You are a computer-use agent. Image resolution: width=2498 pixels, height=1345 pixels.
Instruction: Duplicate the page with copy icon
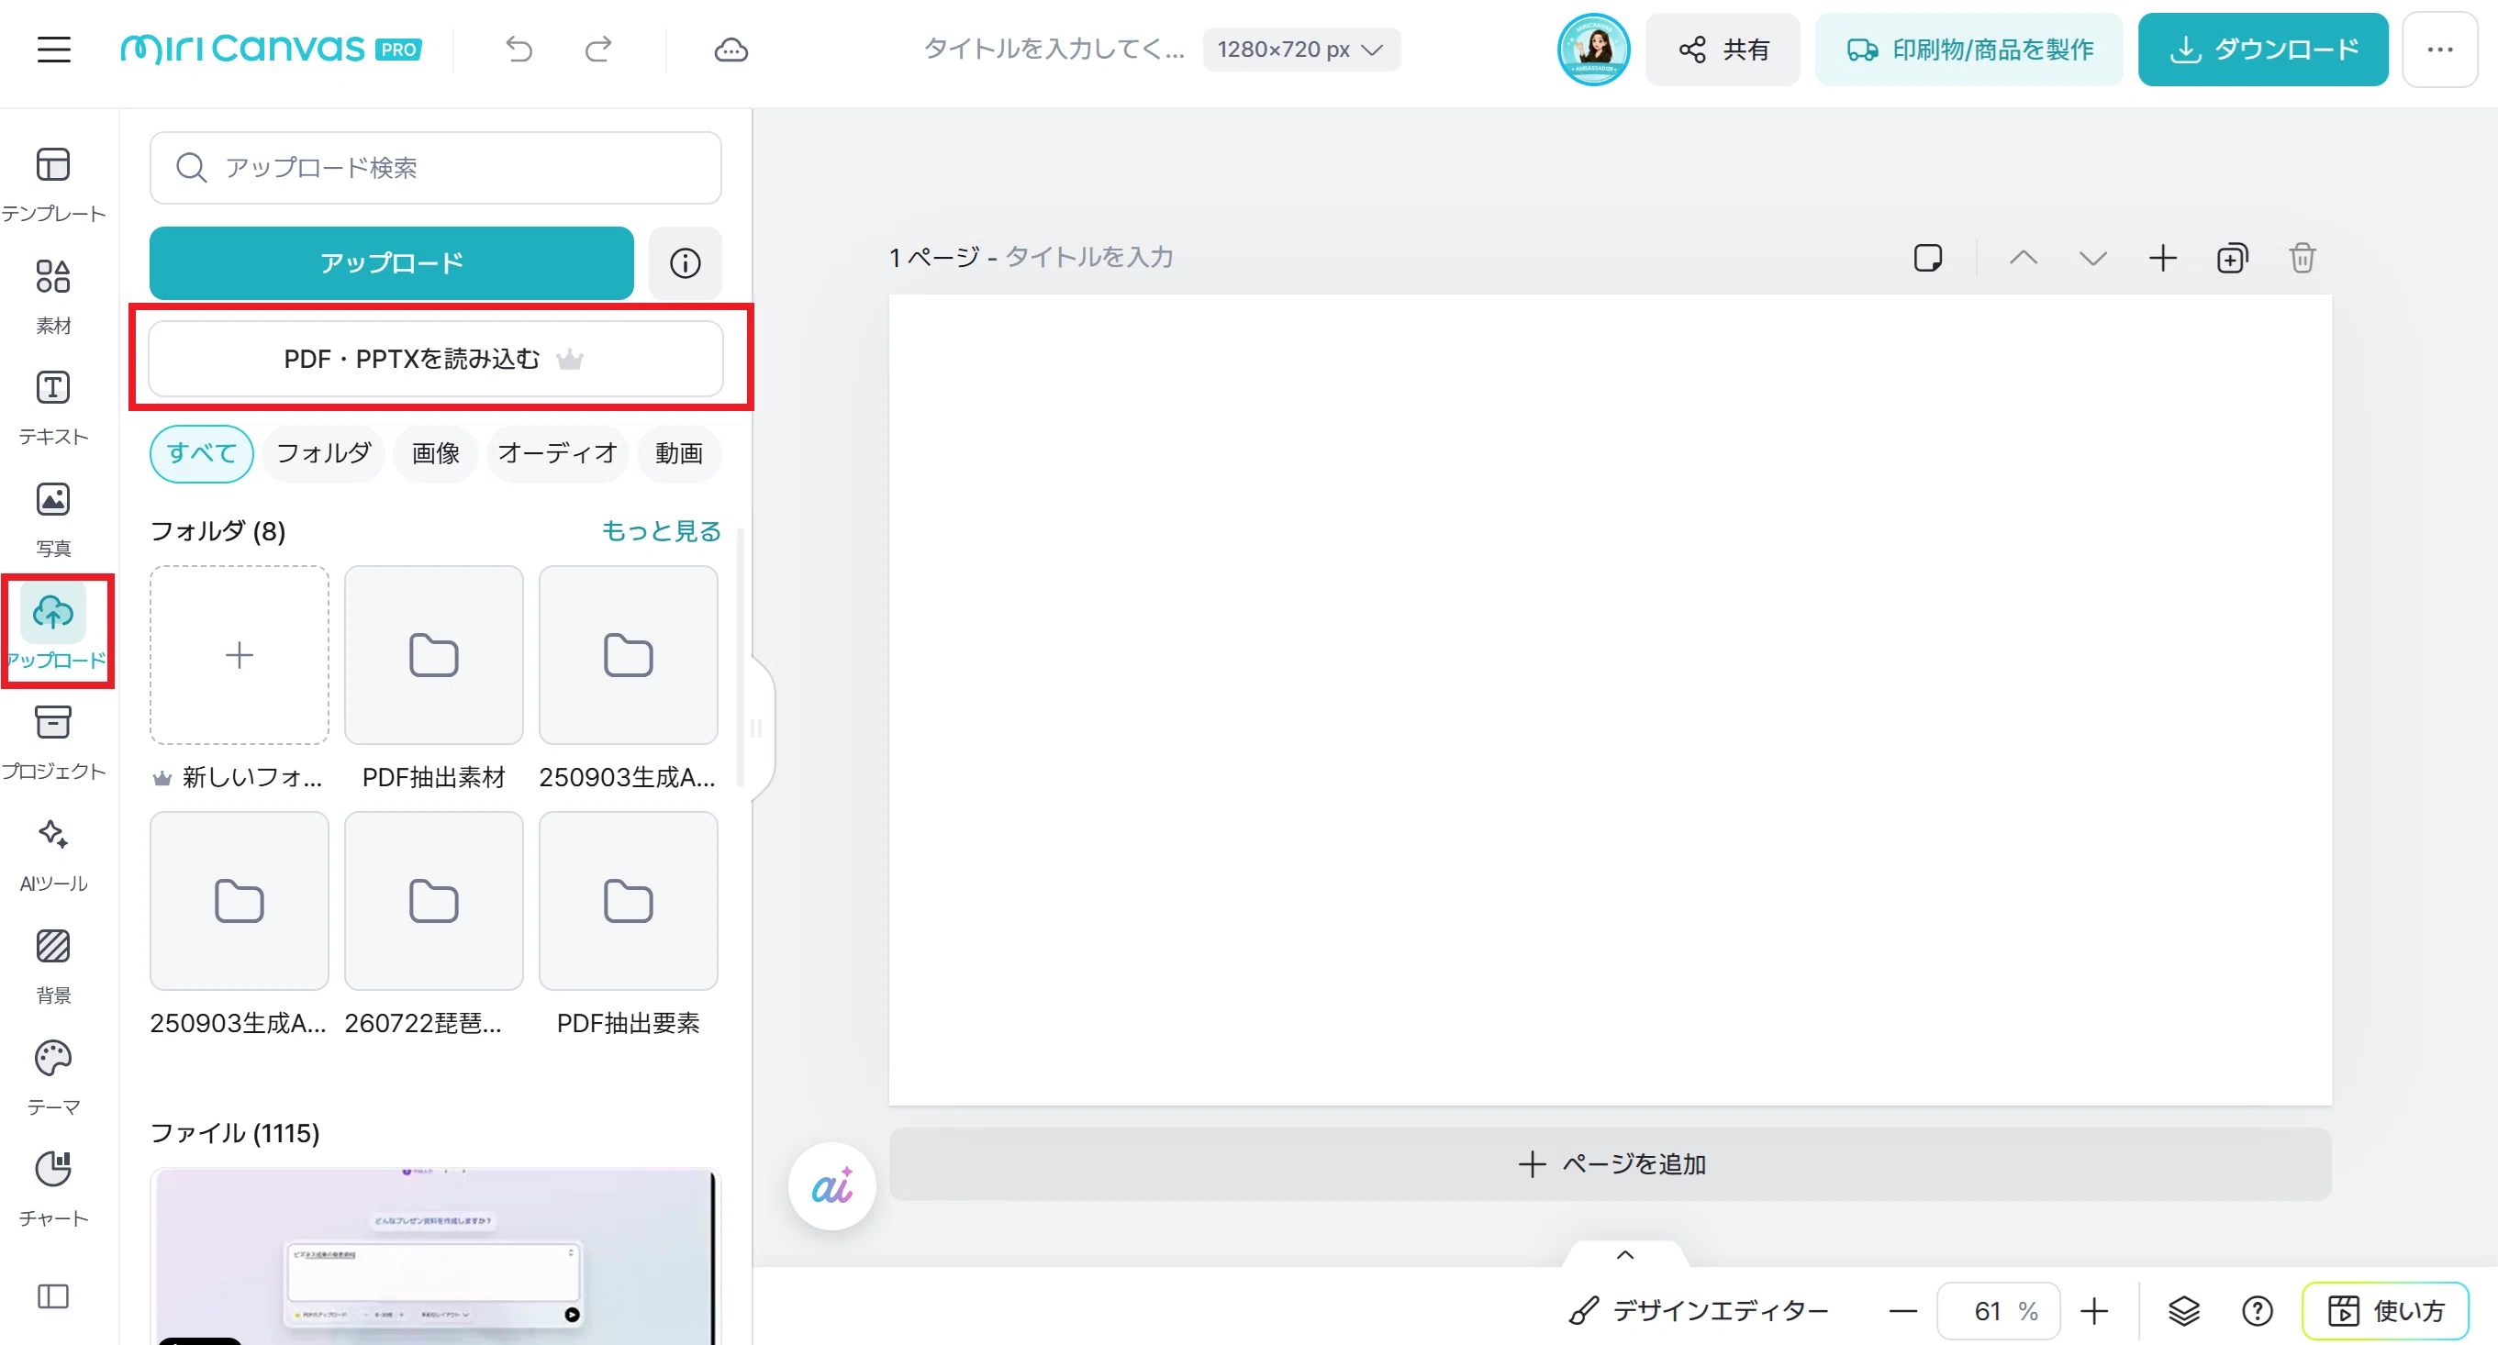click(x=2232, y=258)
